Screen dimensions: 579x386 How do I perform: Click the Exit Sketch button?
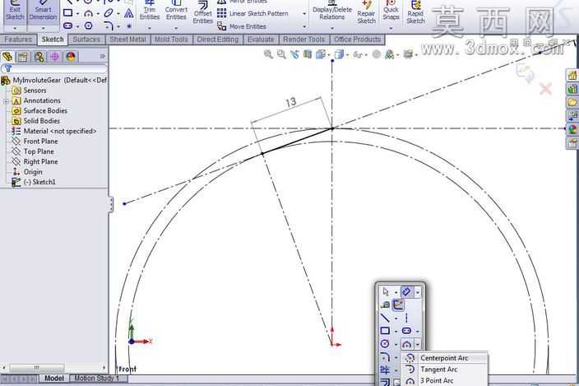[x=15, y=11]
